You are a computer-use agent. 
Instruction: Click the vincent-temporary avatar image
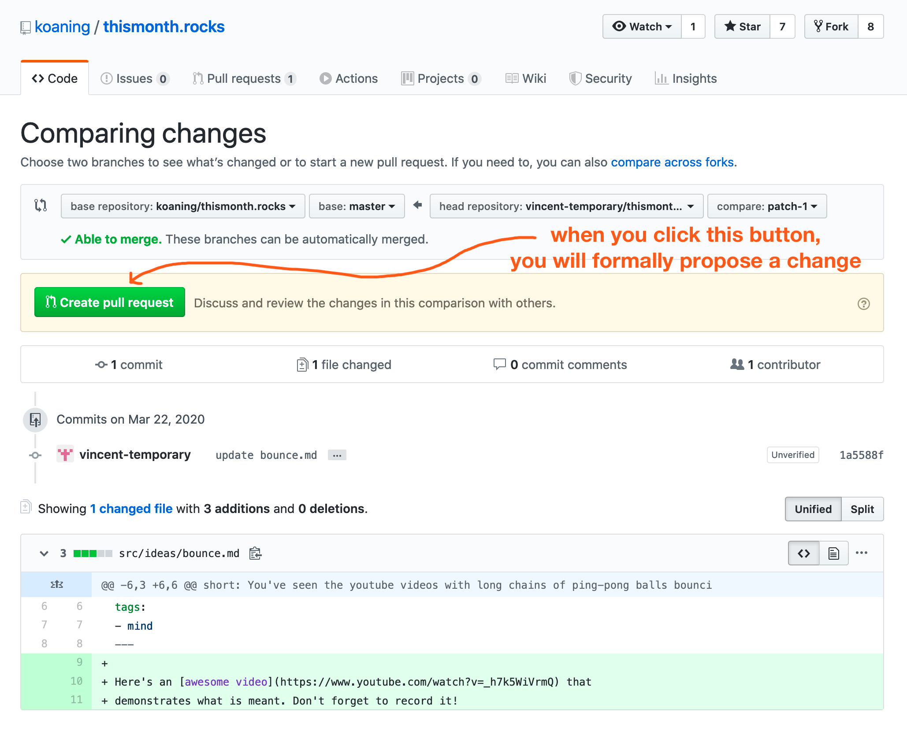click(x=65, y=454)
